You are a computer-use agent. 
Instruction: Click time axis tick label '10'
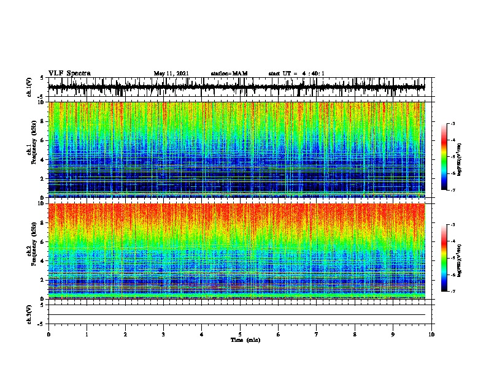pos(431,335)
